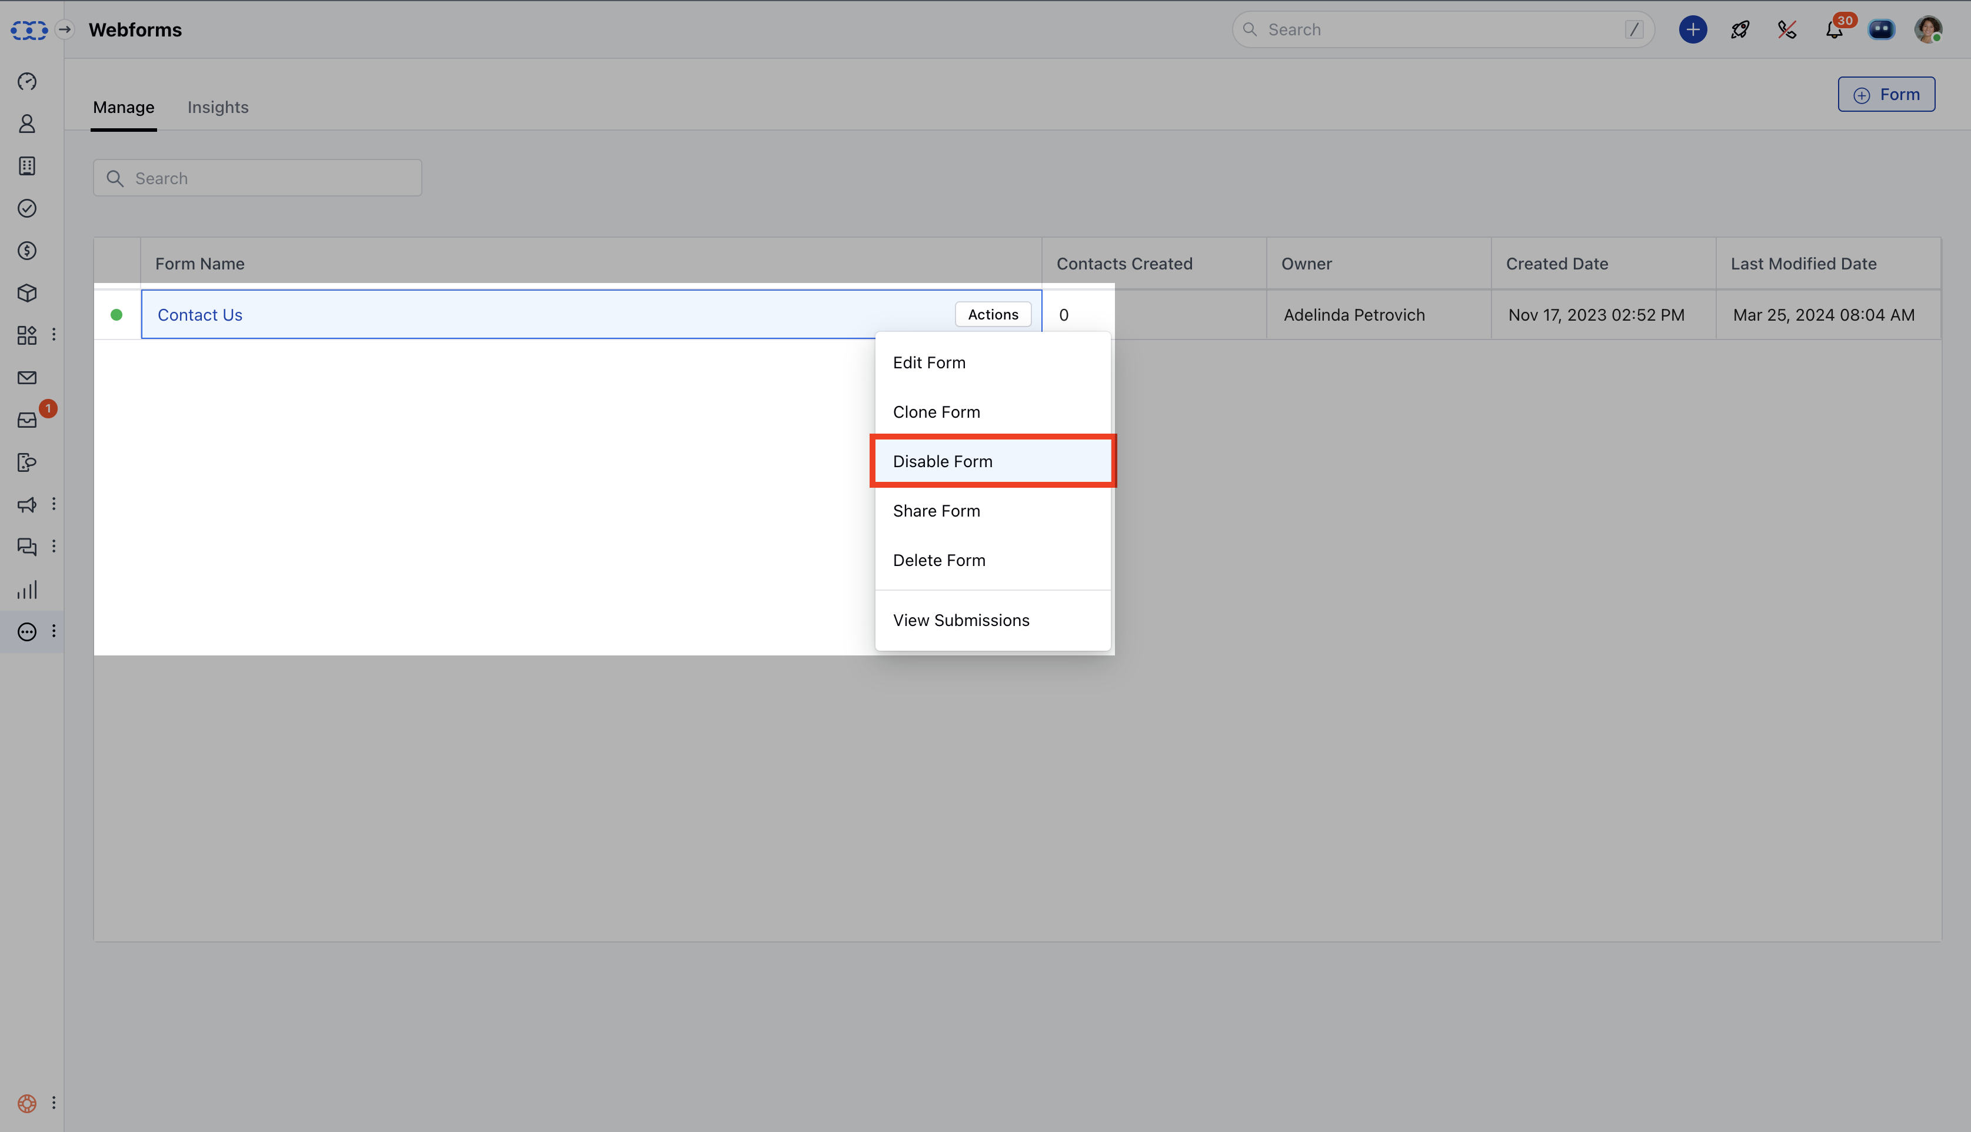Image resolution: width=1971 pixels, height=1132 pixels.
Task: Click the Freshsales logo icon
Action: coord(29,29)
